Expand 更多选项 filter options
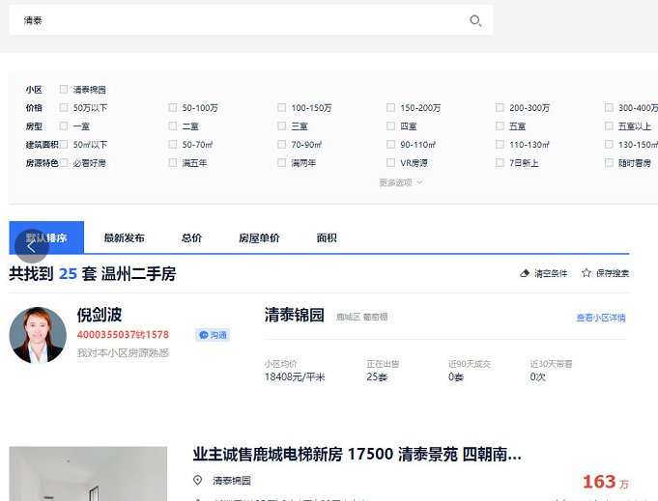Screen dimensions: 658x501 coord(400,182)
